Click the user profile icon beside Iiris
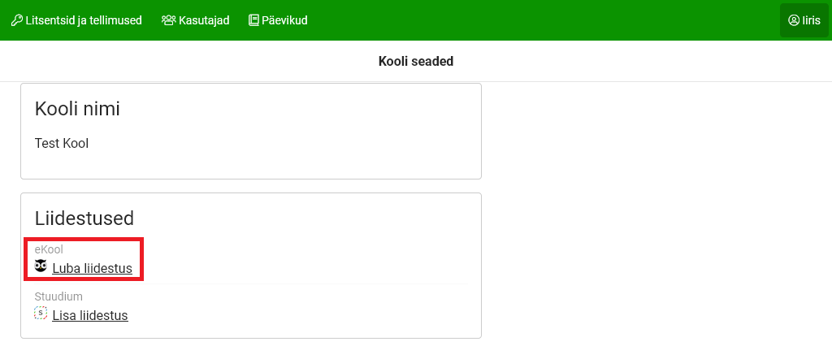The width and height of the screenshot is (832, 346). coord(794,20)
